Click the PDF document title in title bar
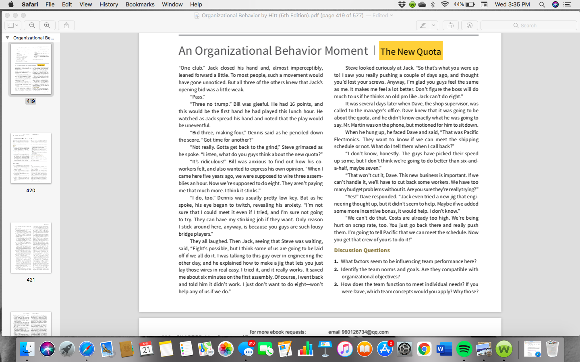The height and width of the screenshot is (362, 580). coord(283,16)
